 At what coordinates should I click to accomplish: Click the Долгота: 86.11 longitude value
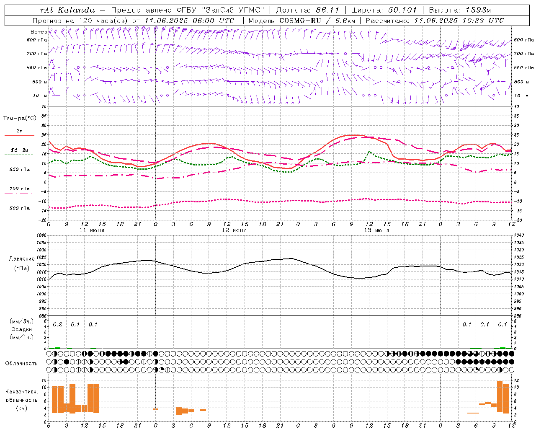[308, 10]
